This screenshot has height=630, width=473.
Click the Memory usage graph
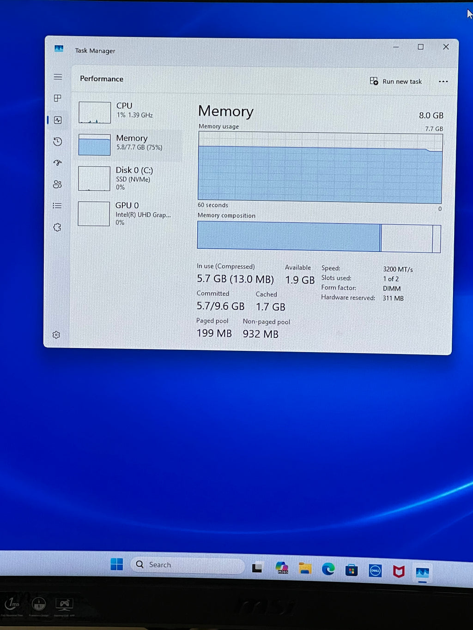[x=320, y=168]
